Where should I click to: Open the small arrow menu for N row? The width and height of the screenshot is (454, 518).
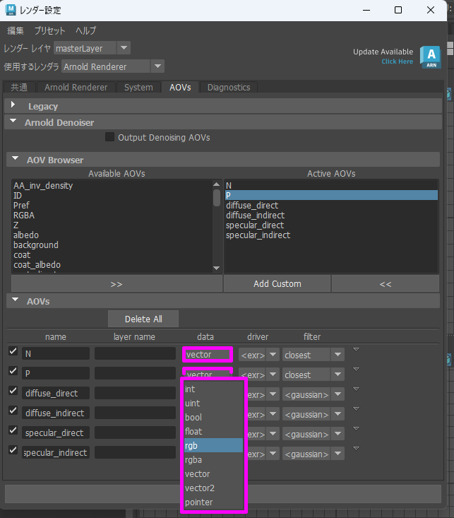(x=356, y=350)
